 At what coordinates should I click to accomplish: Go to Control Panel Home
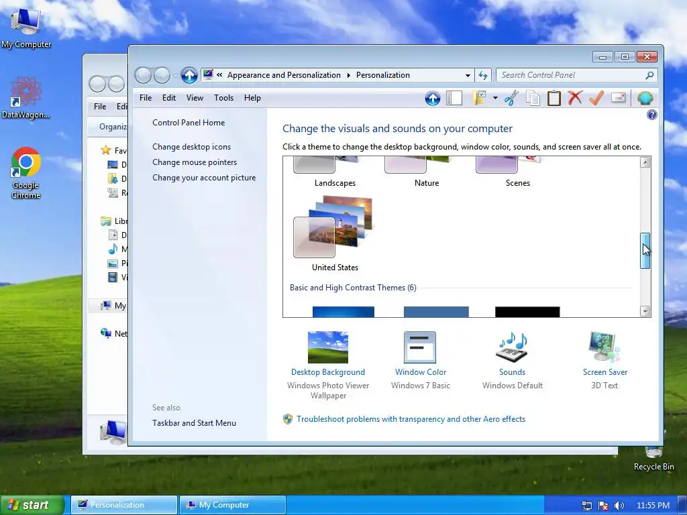tap(189, 123)
